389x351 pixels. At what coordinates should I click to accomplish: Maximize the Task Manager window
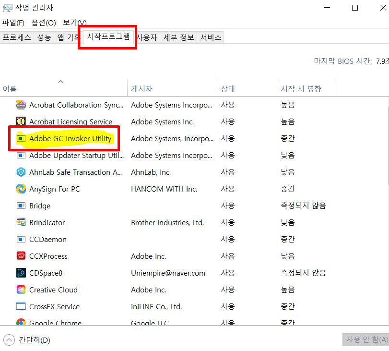[x=355, y=8]
